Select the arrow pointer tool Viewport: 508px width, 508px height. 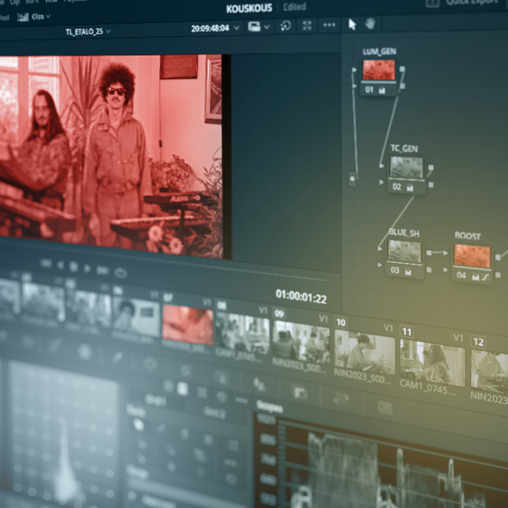tap(352, 24)
